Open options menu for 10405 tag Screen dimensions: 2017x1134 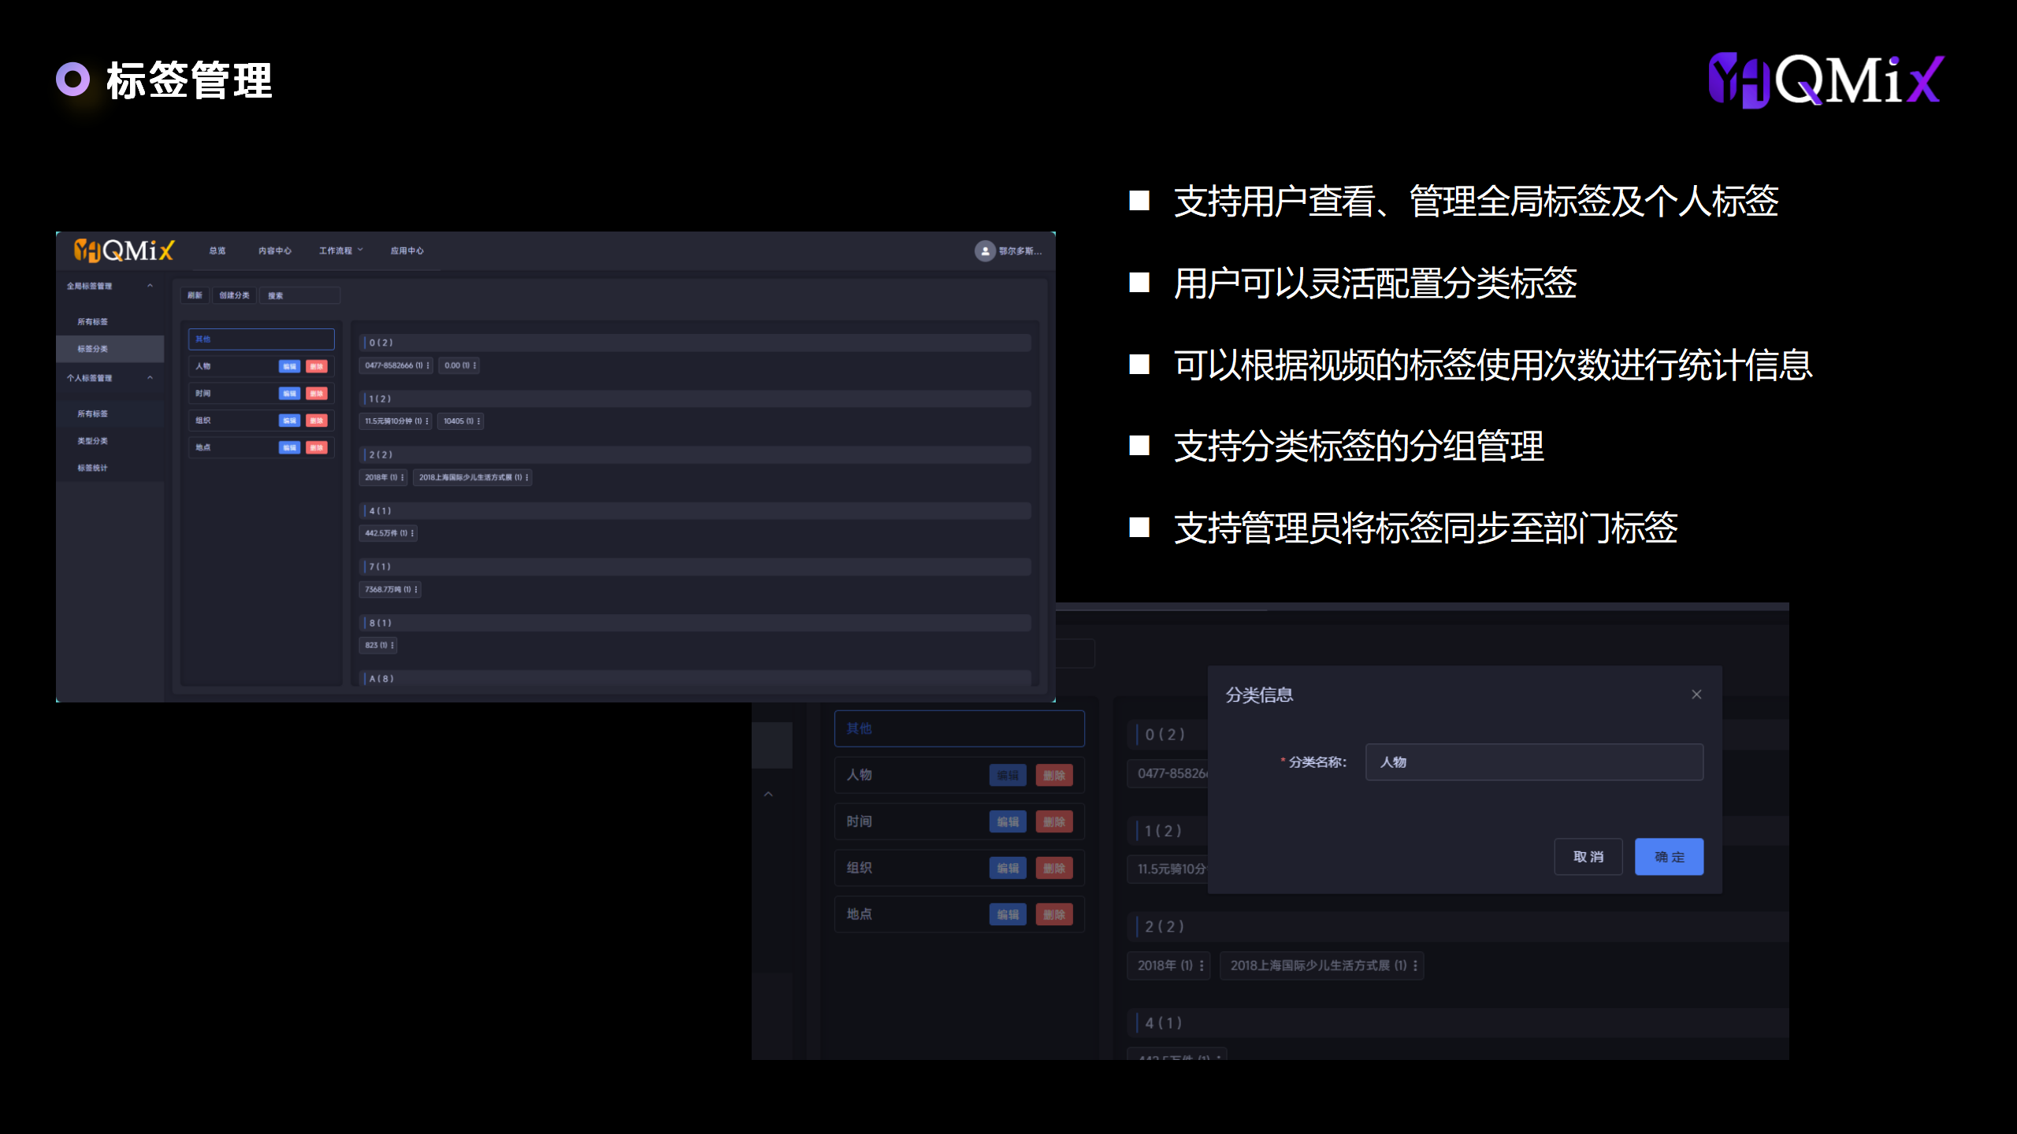478,421
